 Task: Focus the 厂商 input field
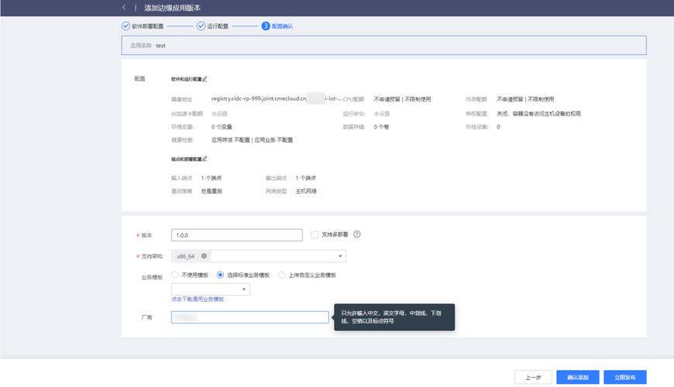[x=250, y=317]
